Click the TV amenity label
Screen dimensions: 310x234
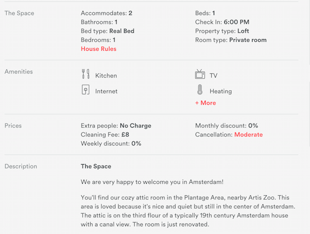[213, 76]
